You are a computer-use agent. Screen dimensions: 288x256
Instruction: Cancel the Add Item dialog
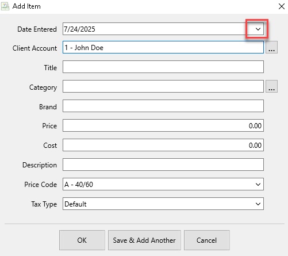207,240
